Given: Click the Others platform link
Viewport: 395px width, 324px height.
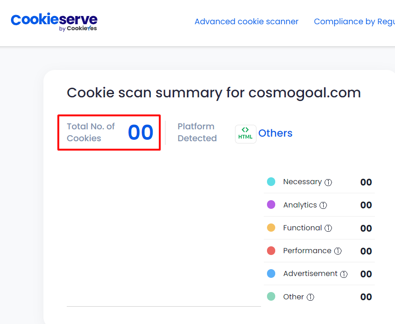Looking at the screenshot, I should (x=275, y=133).
